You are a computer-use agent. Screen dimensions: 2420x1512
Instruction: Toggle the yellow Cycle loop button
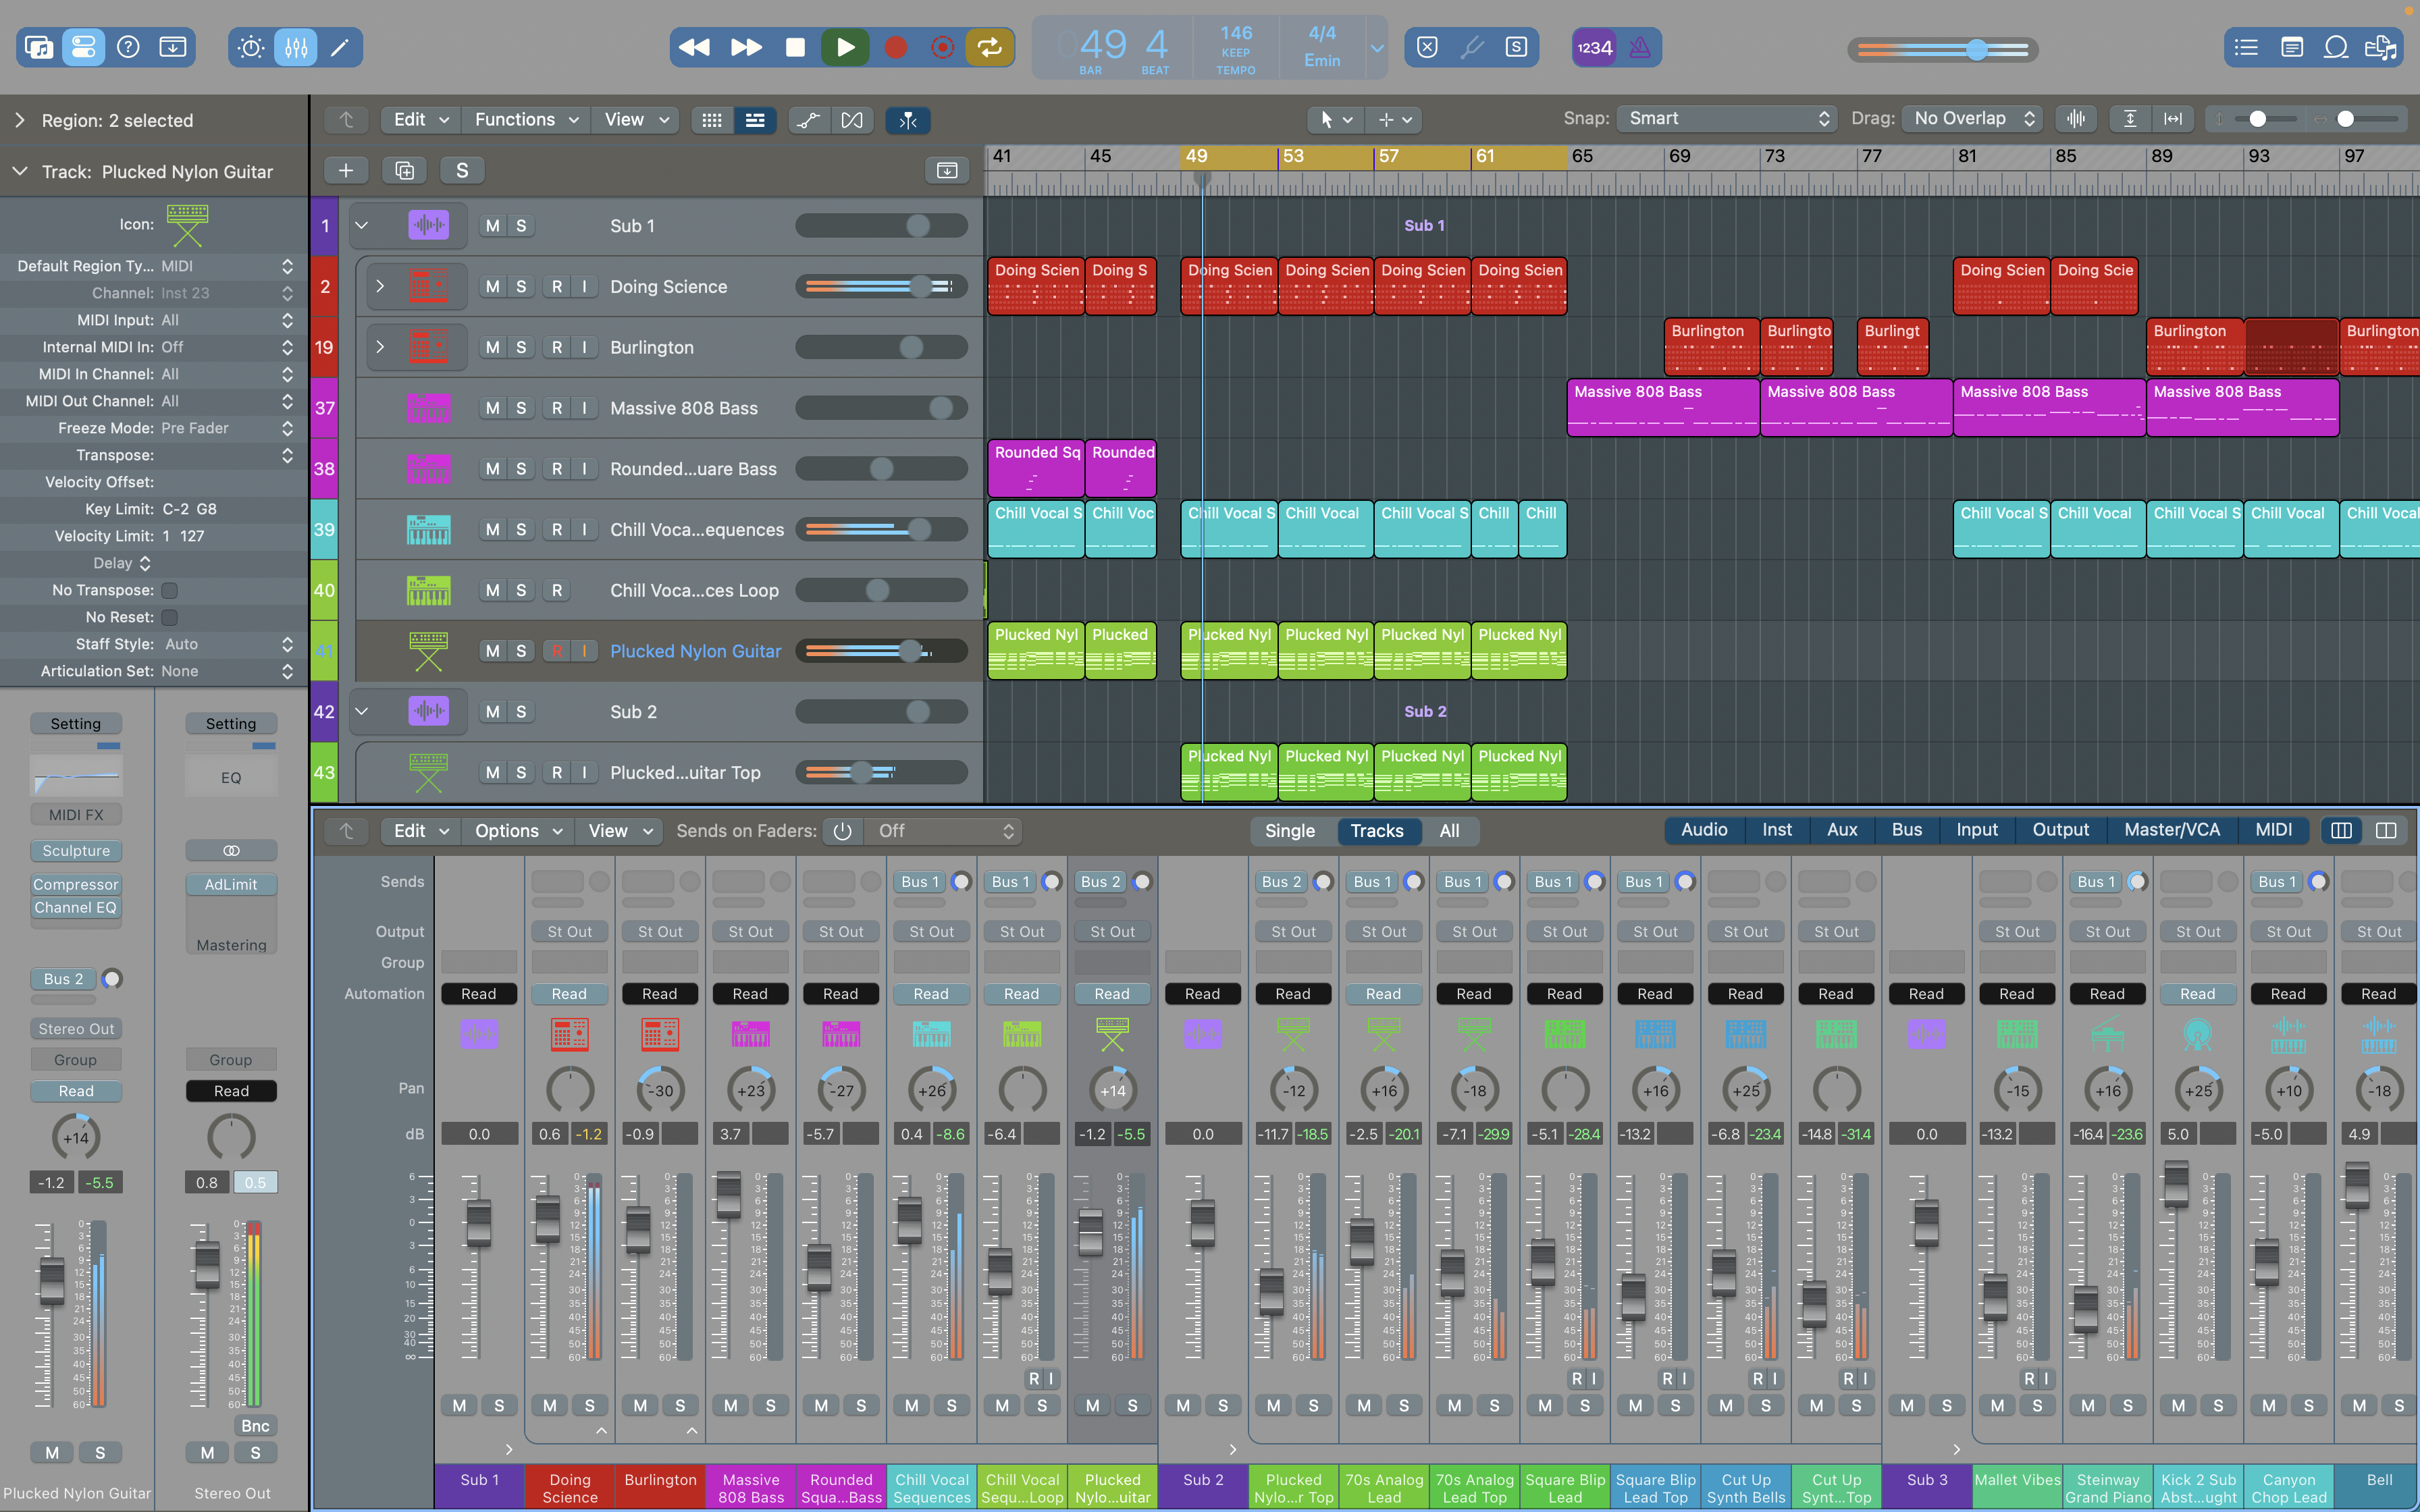click(x=989, y=47)
